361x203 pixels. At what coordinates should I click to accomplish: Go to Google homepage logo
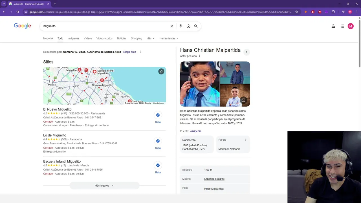[22, 26]
